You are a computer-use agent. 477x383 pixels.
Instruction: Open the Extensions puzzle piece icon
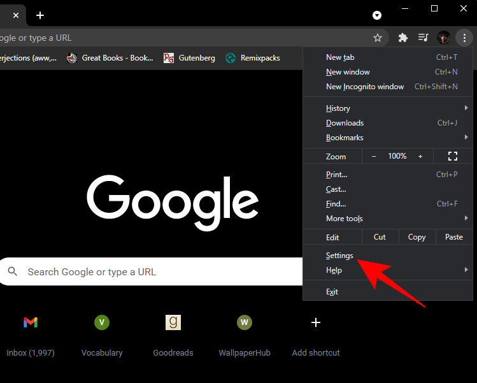click(x=402, y=38)
